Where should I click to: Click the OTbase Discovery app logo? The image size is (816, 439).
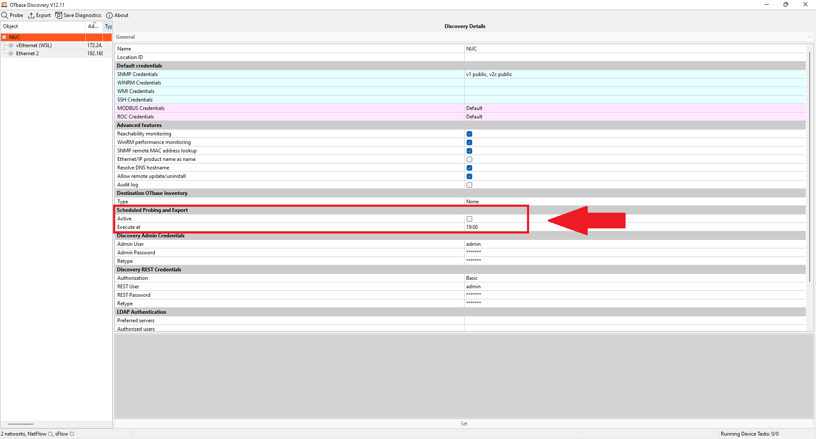coord(4,5)
